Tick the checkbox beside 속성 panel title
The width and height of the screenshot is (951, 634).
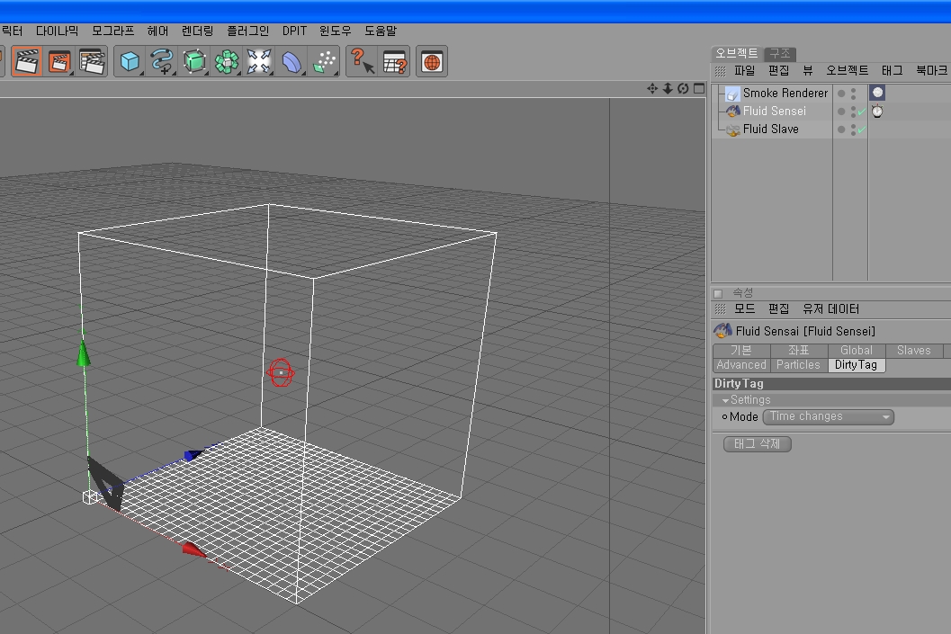tap(718, 293)
